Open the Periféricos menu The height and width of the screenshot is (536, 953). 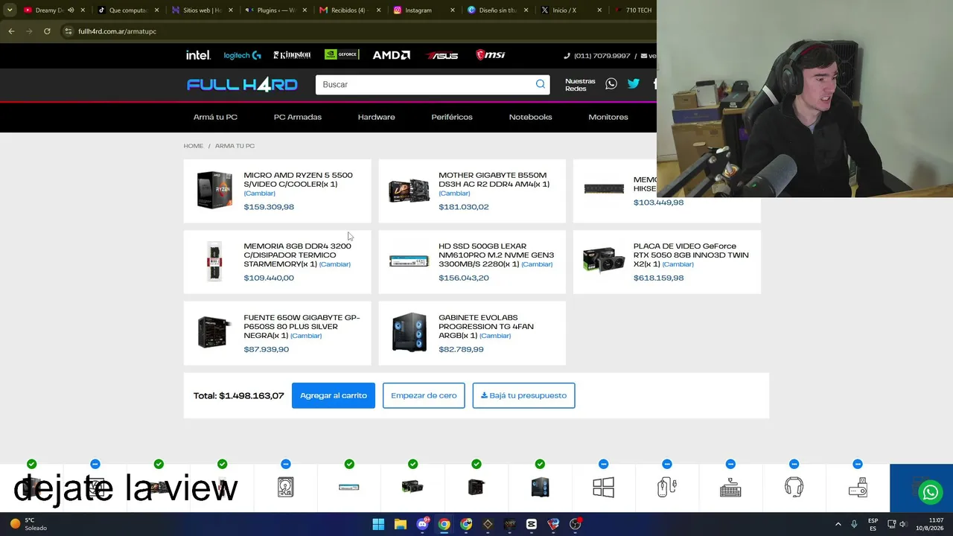point(452,117)
